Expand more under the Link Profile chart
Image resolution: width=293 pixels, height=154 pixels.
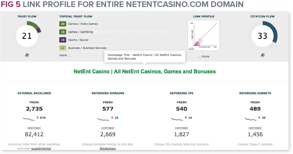pyautogui.click(x=204, y=56)
